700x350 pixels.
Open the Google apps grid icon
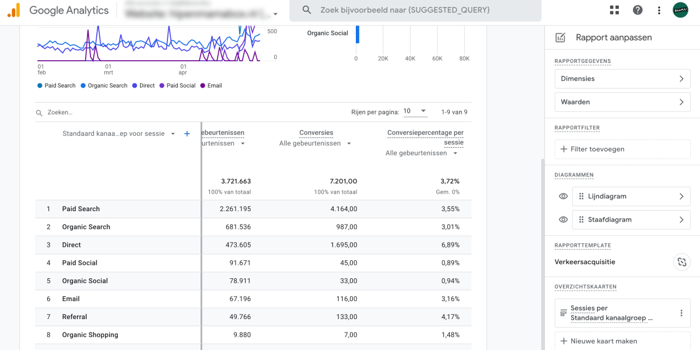pos(614,10)
